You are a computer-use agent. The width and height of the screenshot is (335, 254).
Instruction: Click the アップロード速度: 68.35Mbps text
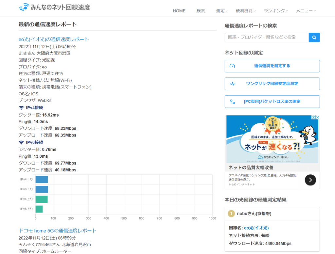click(x=47, y=135)
